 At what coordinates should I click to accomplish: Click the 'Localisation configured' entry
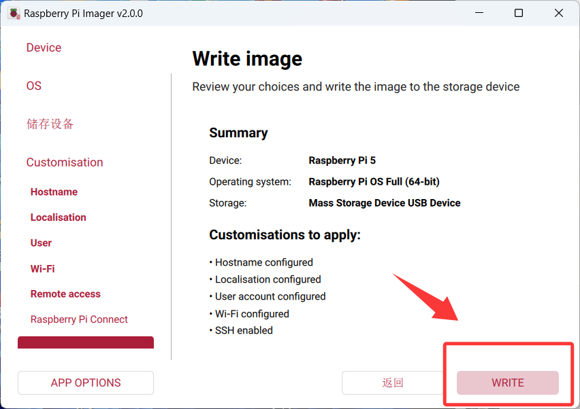click(265, 279)
